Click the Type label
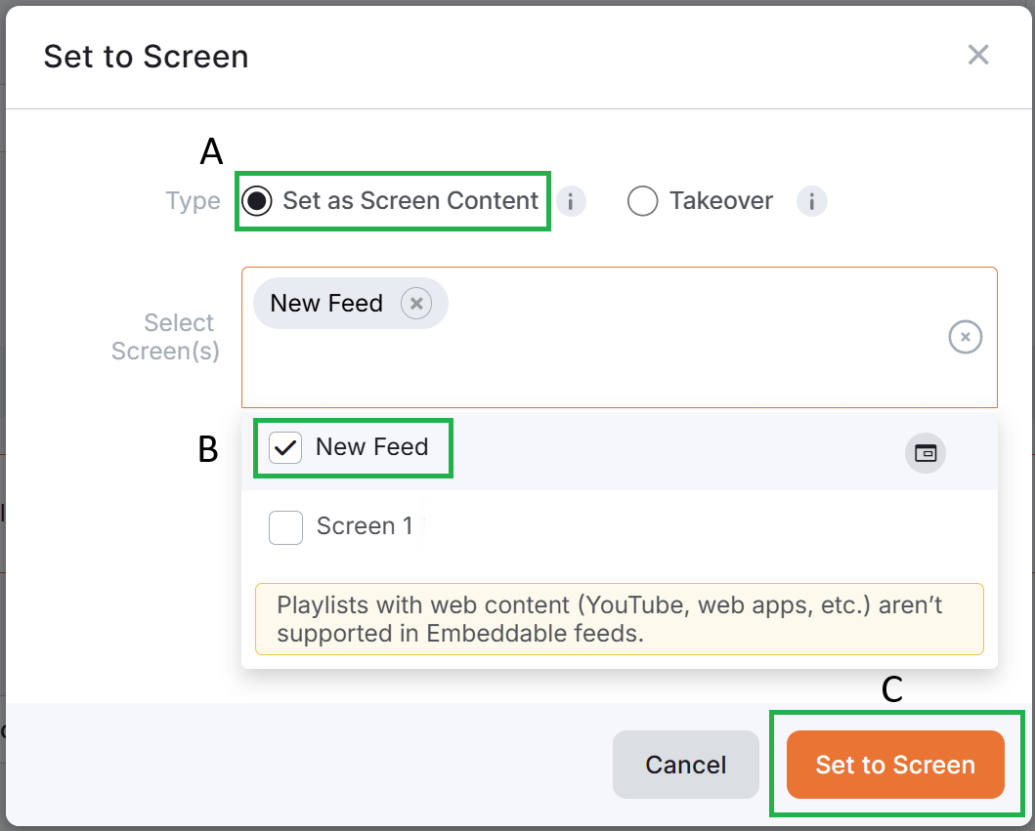The height and width of the screenshot is (831, 1035). tap(193, 201)
